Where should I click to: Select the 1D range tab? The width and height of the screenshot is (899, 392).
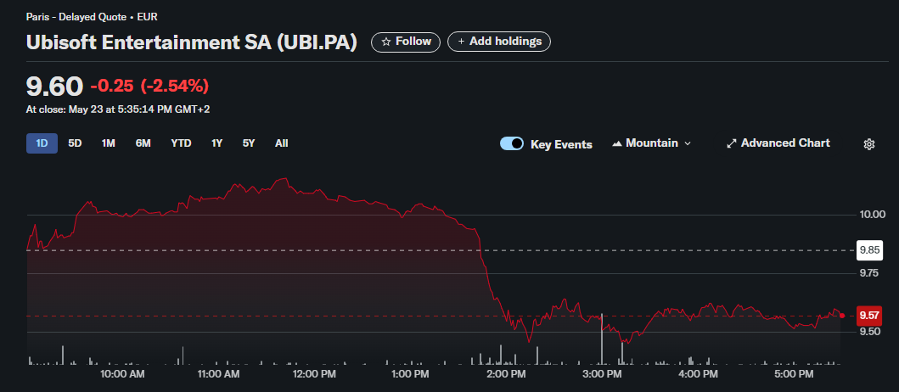[x=42, y=143]
